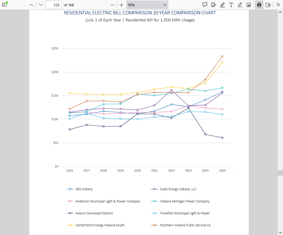Zoom in with the plus button

(x=122, y=5)
